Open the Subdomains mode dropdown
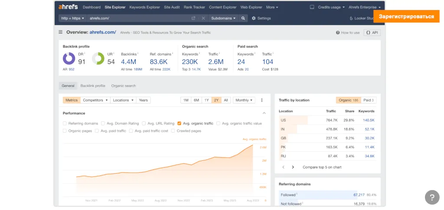The height and width of the screenshot is (210, 444). click(x=223, y=18)
